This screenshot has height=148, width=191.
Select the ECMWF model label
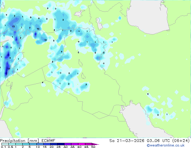click(x=49, y=141)
